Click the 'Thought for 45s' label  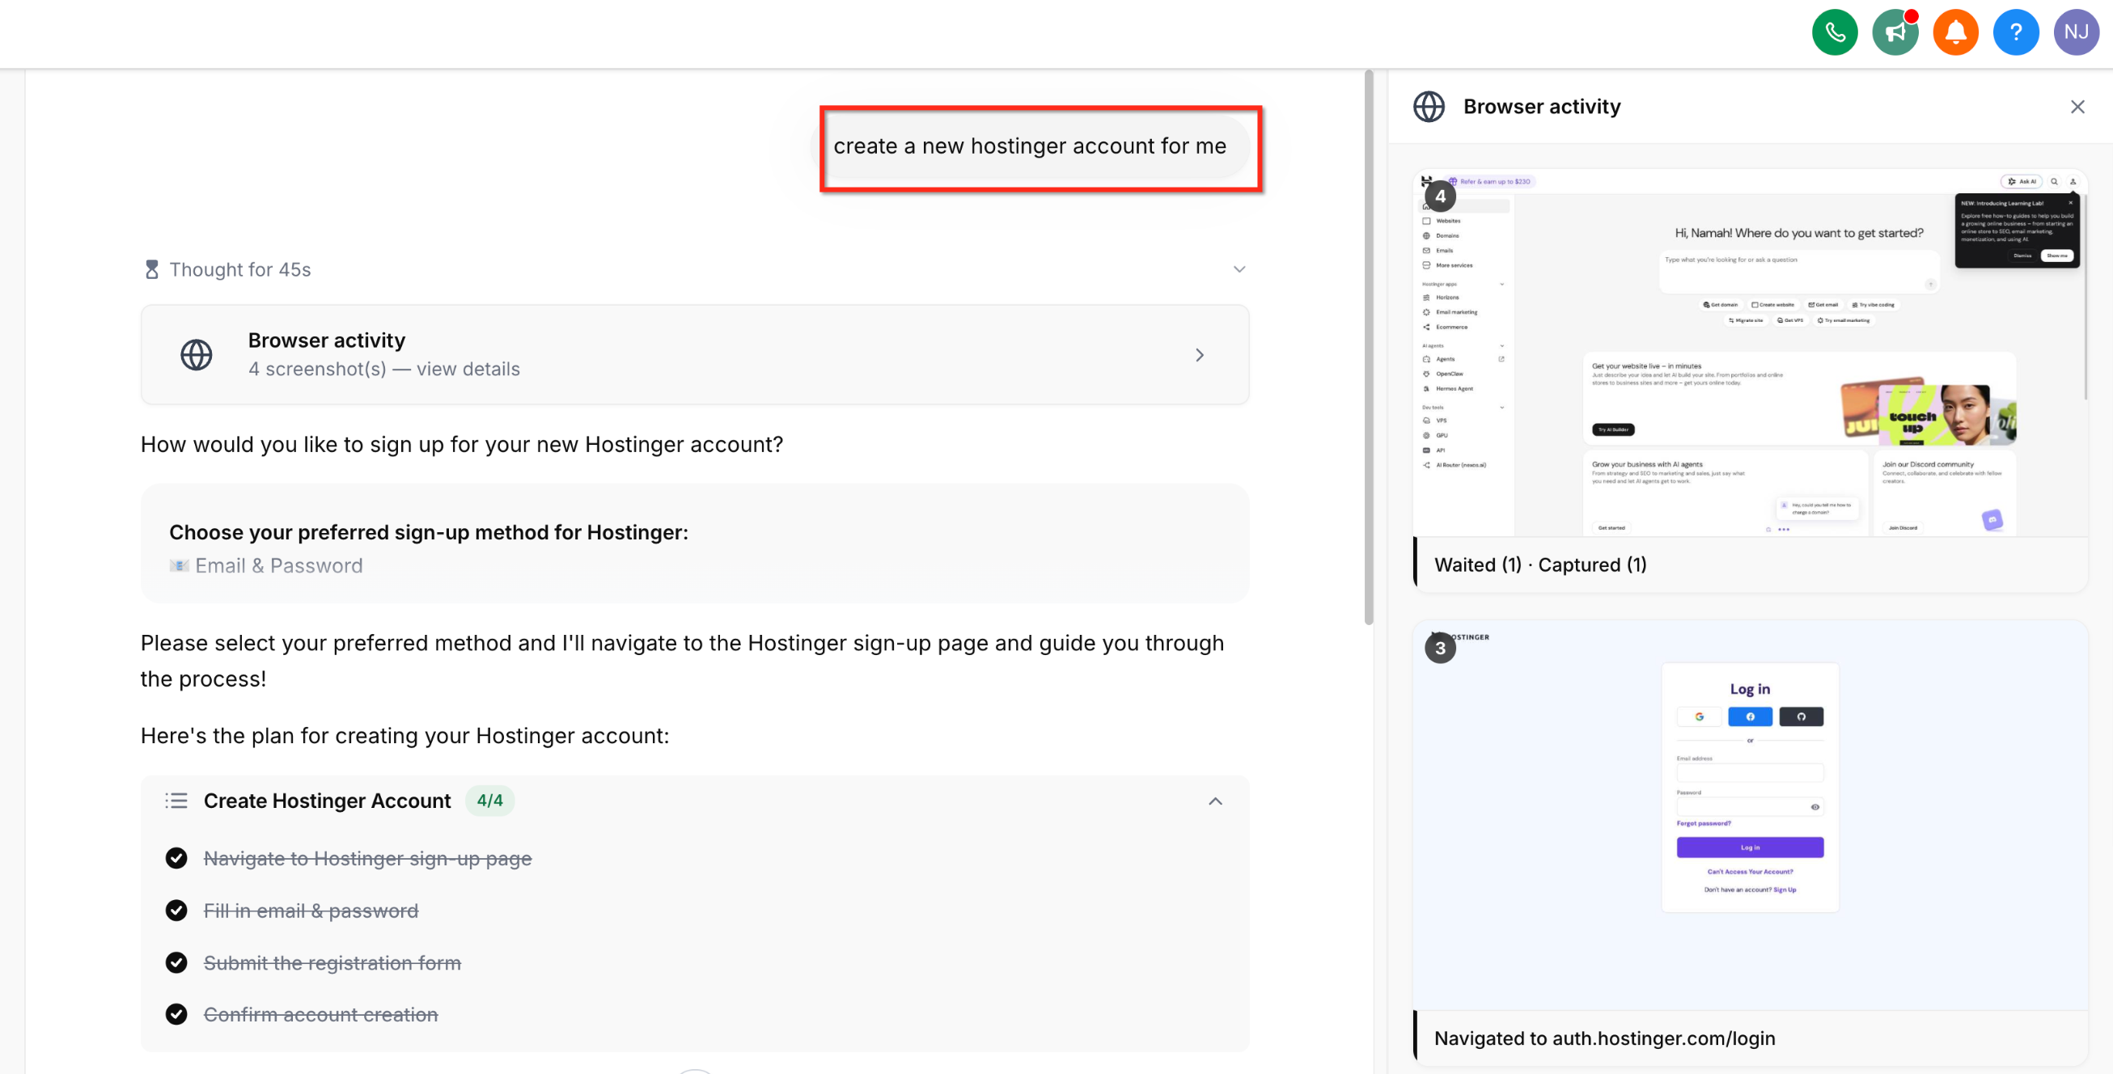point(240,270)
